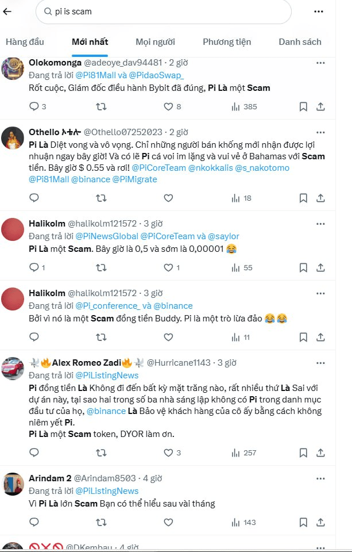Image resolution: width=352 pixels, height=552 pixels.
Task: Switch to the Hàng đầu tab
Action: point(25,42)
